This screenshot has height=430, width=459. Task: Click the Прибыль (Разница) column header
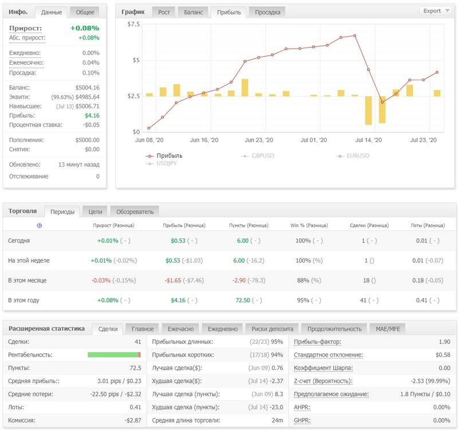184,225
